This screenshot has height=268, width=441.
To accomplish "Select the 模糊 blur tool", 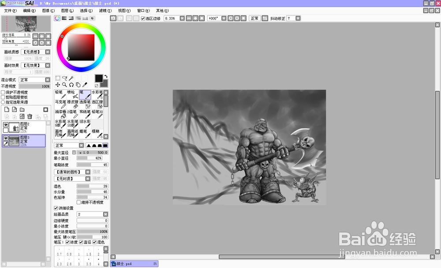I will point(97,134).
